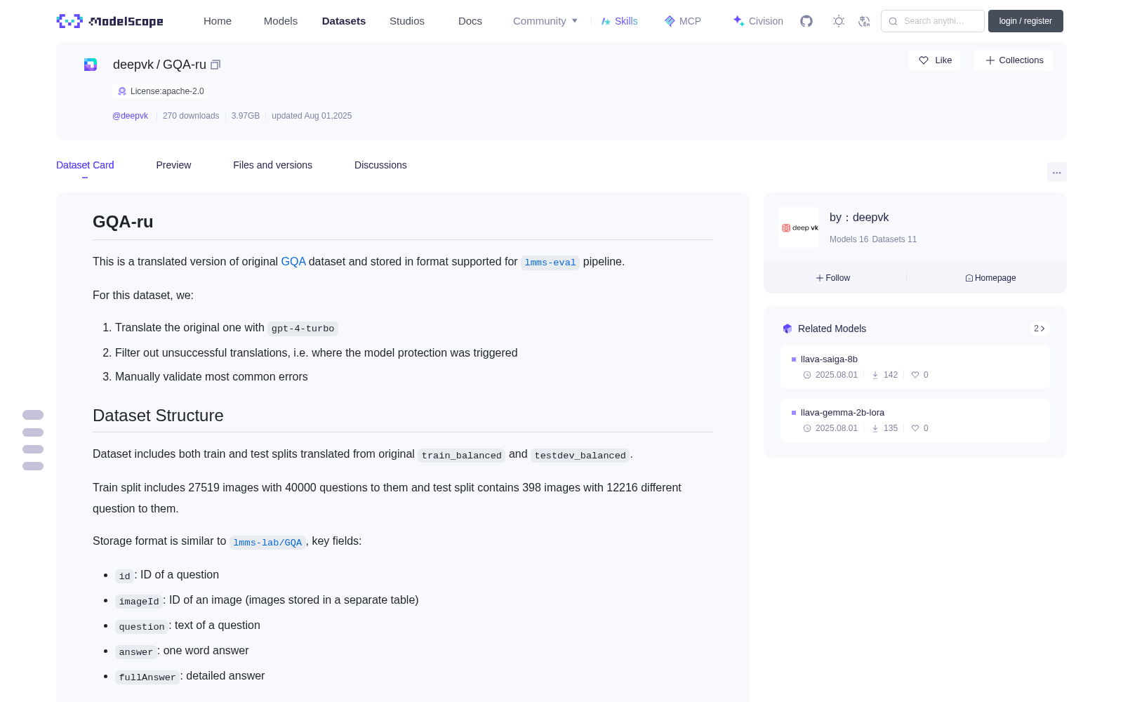Click the last outline navigation marker
Viewport: 1123px width, 702px height.
coord(33,466)
